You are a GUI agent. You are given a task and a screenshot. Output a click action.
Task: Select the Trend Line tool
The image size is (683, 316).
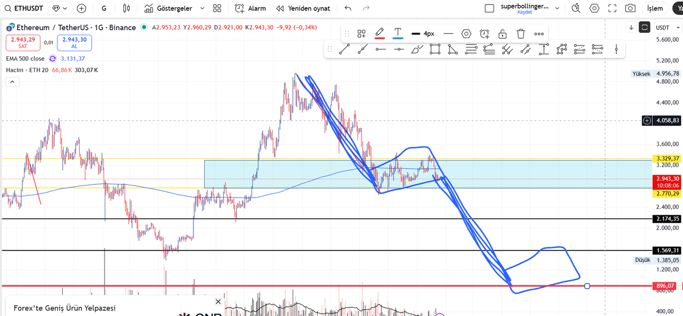tap(344, 50)
